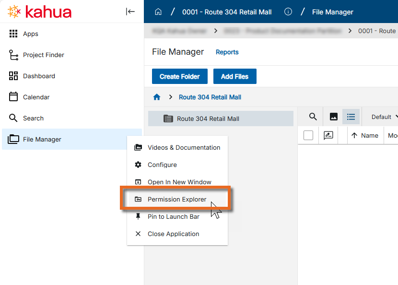Select all files checkbox
The image size is (398, 285).
308,135
